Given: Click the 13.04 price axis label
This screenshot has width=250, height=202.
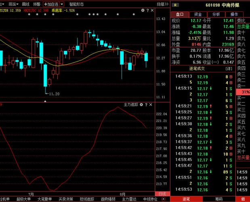Looking at the screenshot, I should coord(161,32).
